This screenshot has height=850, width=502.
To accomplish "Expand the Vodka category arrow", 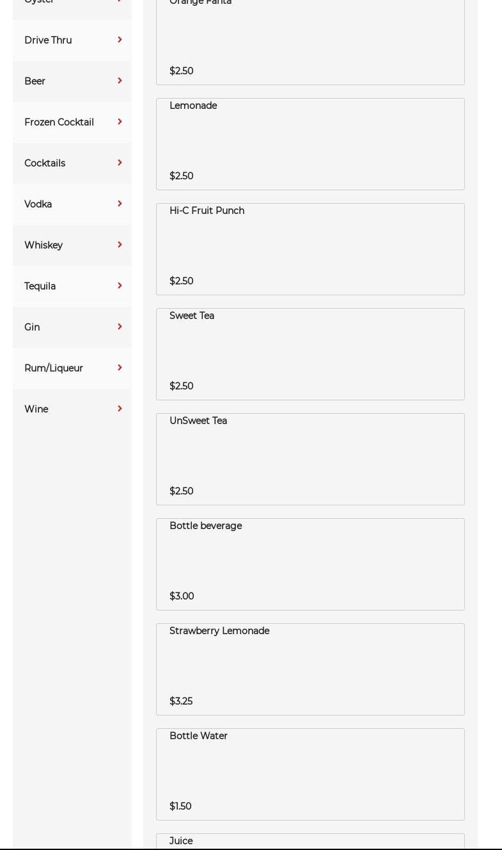I will 120,204.
